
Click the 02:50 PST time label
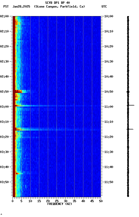click(4, 92)
